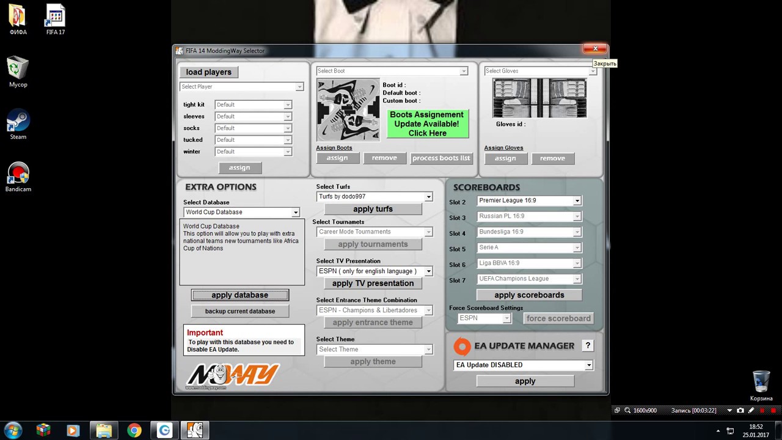The image size is (782, 440).
Task: Click assign under Assign Boots
Action: (337, 158)
